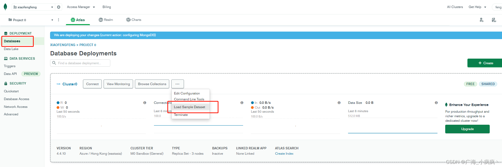Open Advanced security settings
The height and width of the screenshot is (167, 502).
[11, 114]
